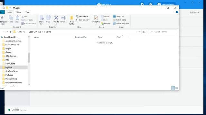
Task: Open the Delete options arrow
Action: click(x=56, y=24)
